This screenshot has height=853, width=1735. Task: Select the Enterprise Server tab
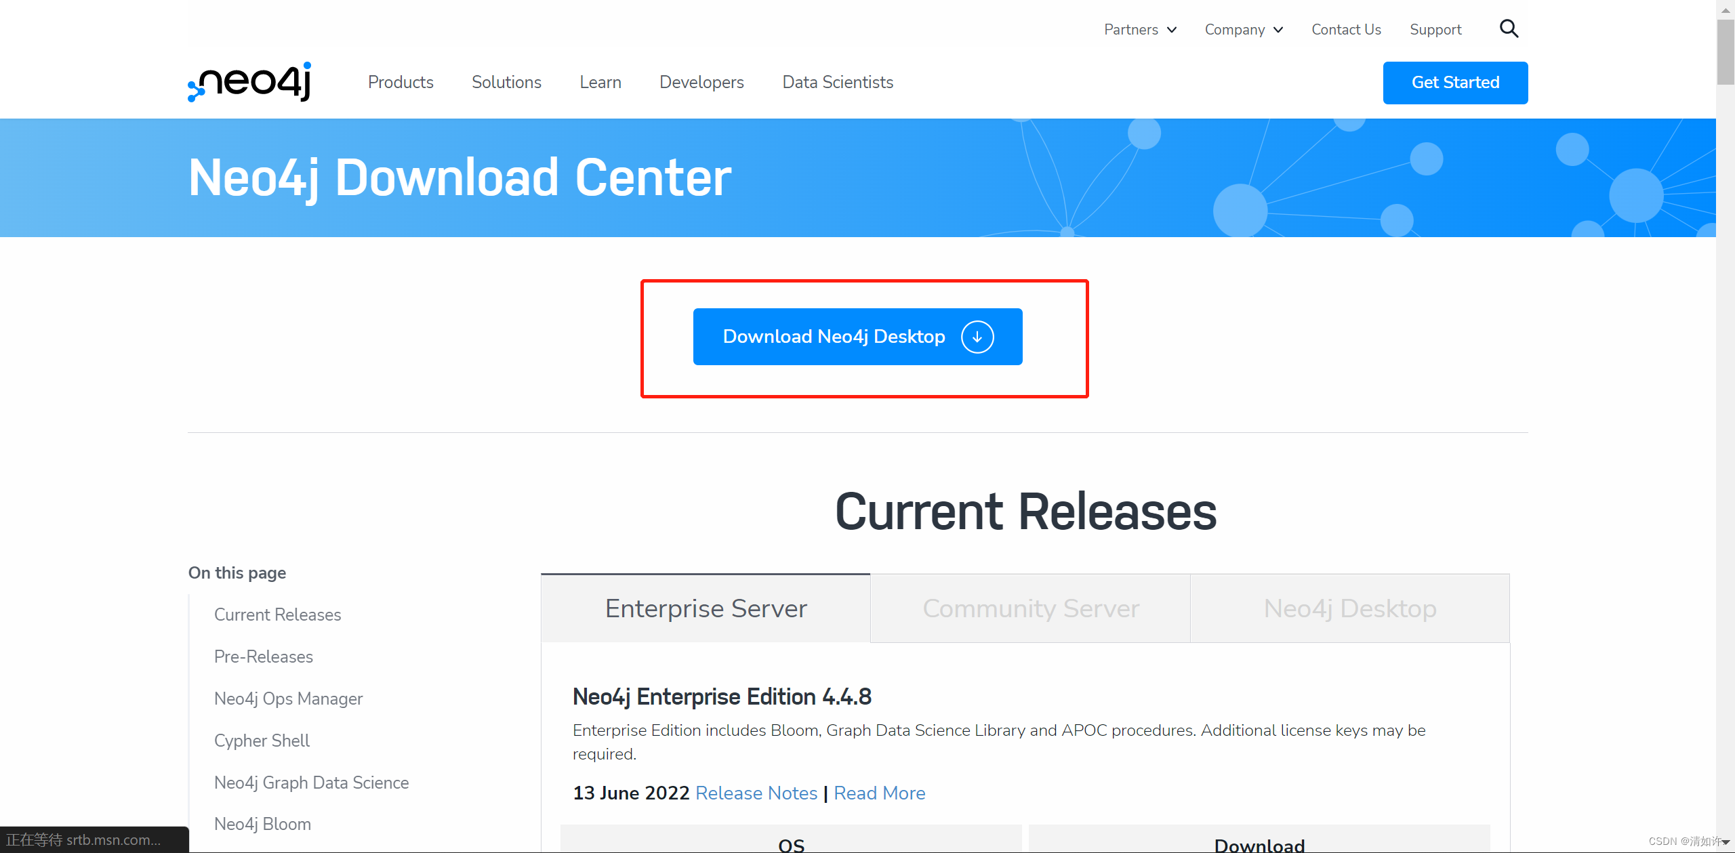[706, 608]
